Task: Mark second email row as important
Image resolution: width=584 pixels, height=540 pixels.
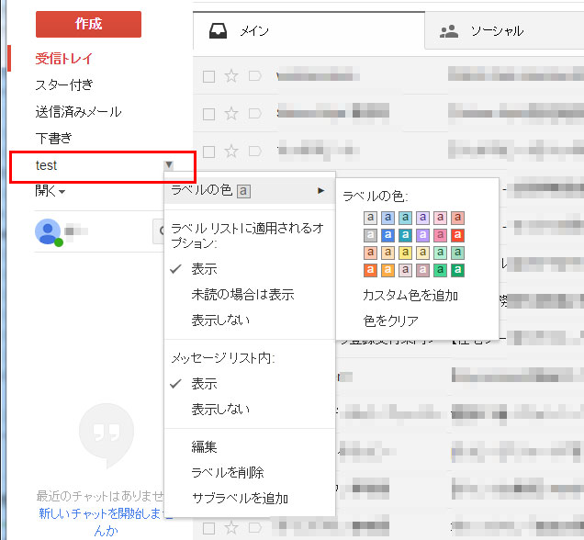Action: 255,114
